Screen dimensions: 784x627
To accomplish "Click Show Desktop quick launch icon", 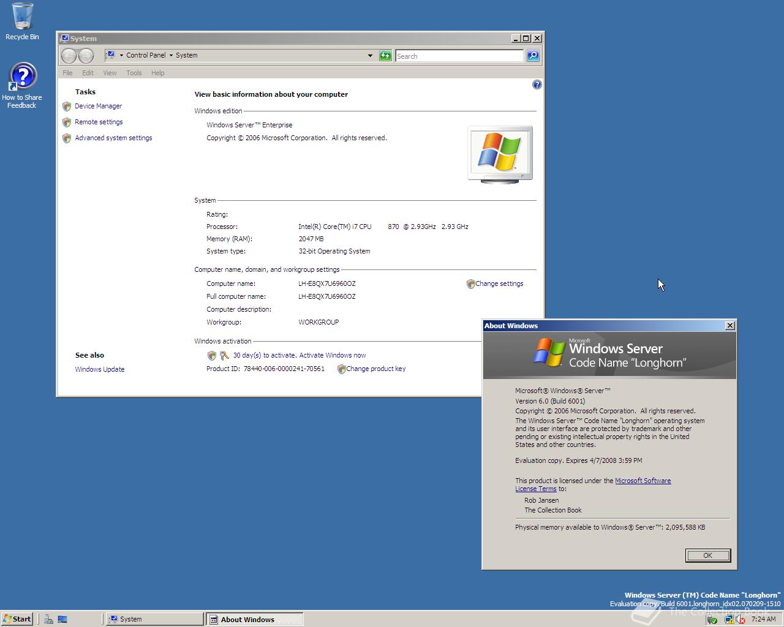I will 62,619.
